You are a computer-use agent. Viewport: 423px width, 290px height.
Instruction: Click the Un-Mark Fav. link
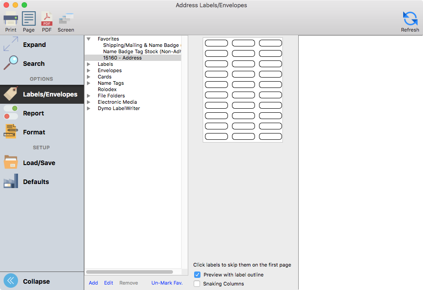167,283
